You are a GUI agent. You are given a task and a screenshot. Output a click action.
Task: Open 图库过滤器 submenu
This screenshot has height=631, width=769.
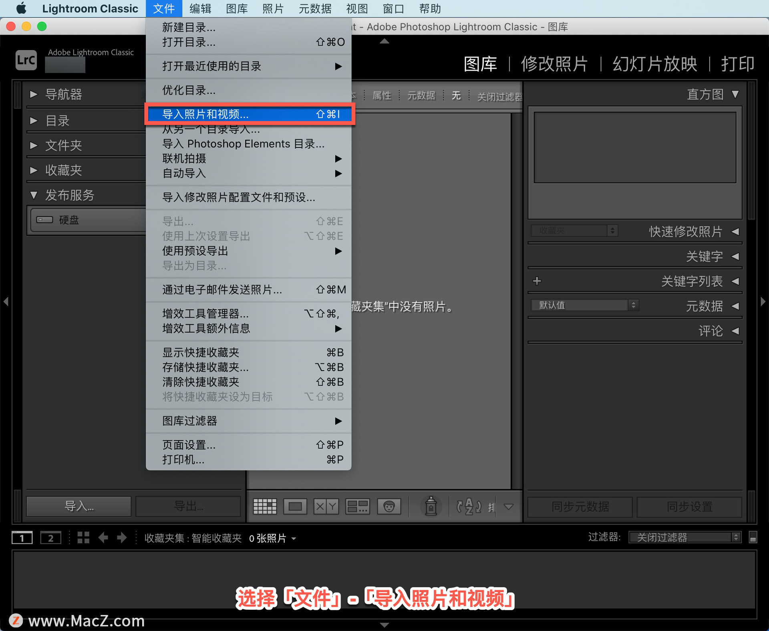[x=249, y=421]
